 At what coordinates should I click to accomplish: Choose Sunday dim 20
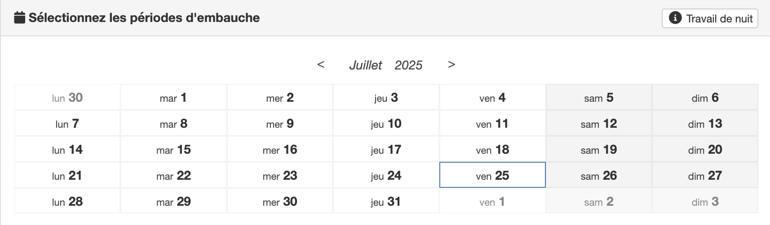pyautogui.click(x=705, y=149)
